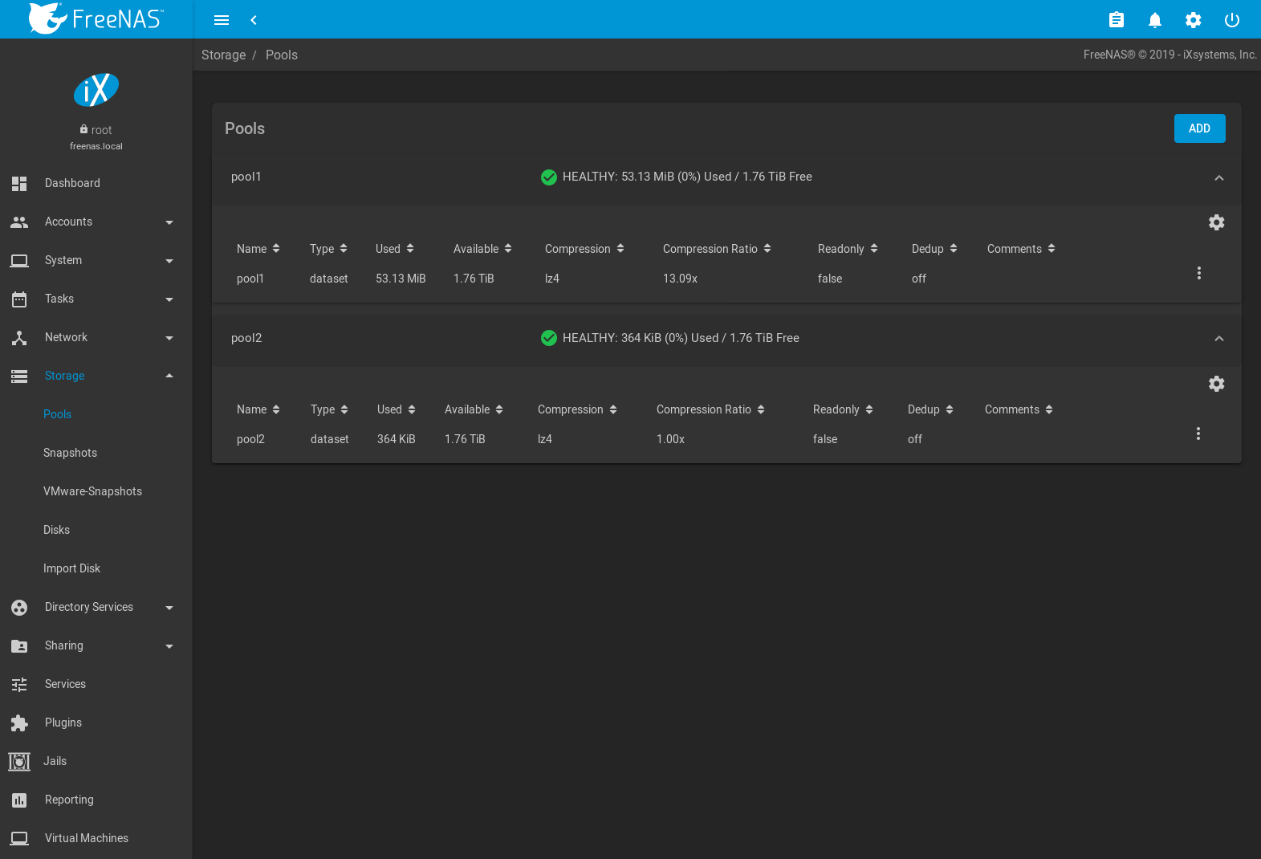Open the alerts bell icon
The image size is (1261, 859).
pos(1154,20)
